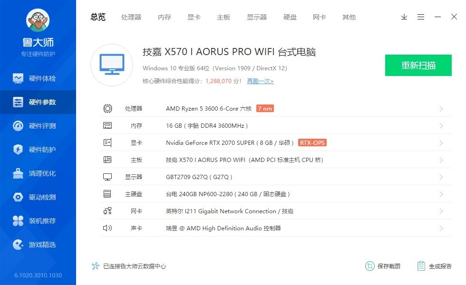
Task: Click the cloud data center status icon
Action: [x=95, y=266]
